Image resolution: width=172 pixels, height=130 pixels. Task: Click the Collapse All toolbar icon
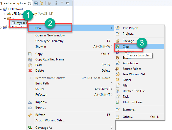[x=36, y=3]
